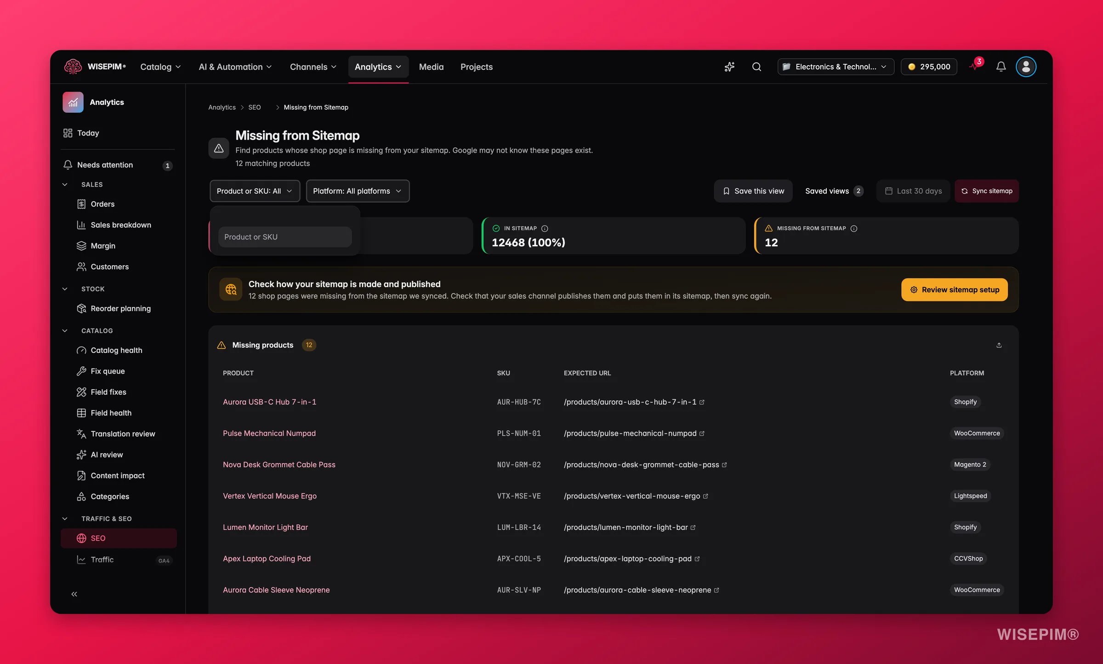The height and width of the screenshot is (664, 1103).
Task: Collapse the TRAFFIC & SEO section
Action: pyautogui.click(x=65, y=518)
